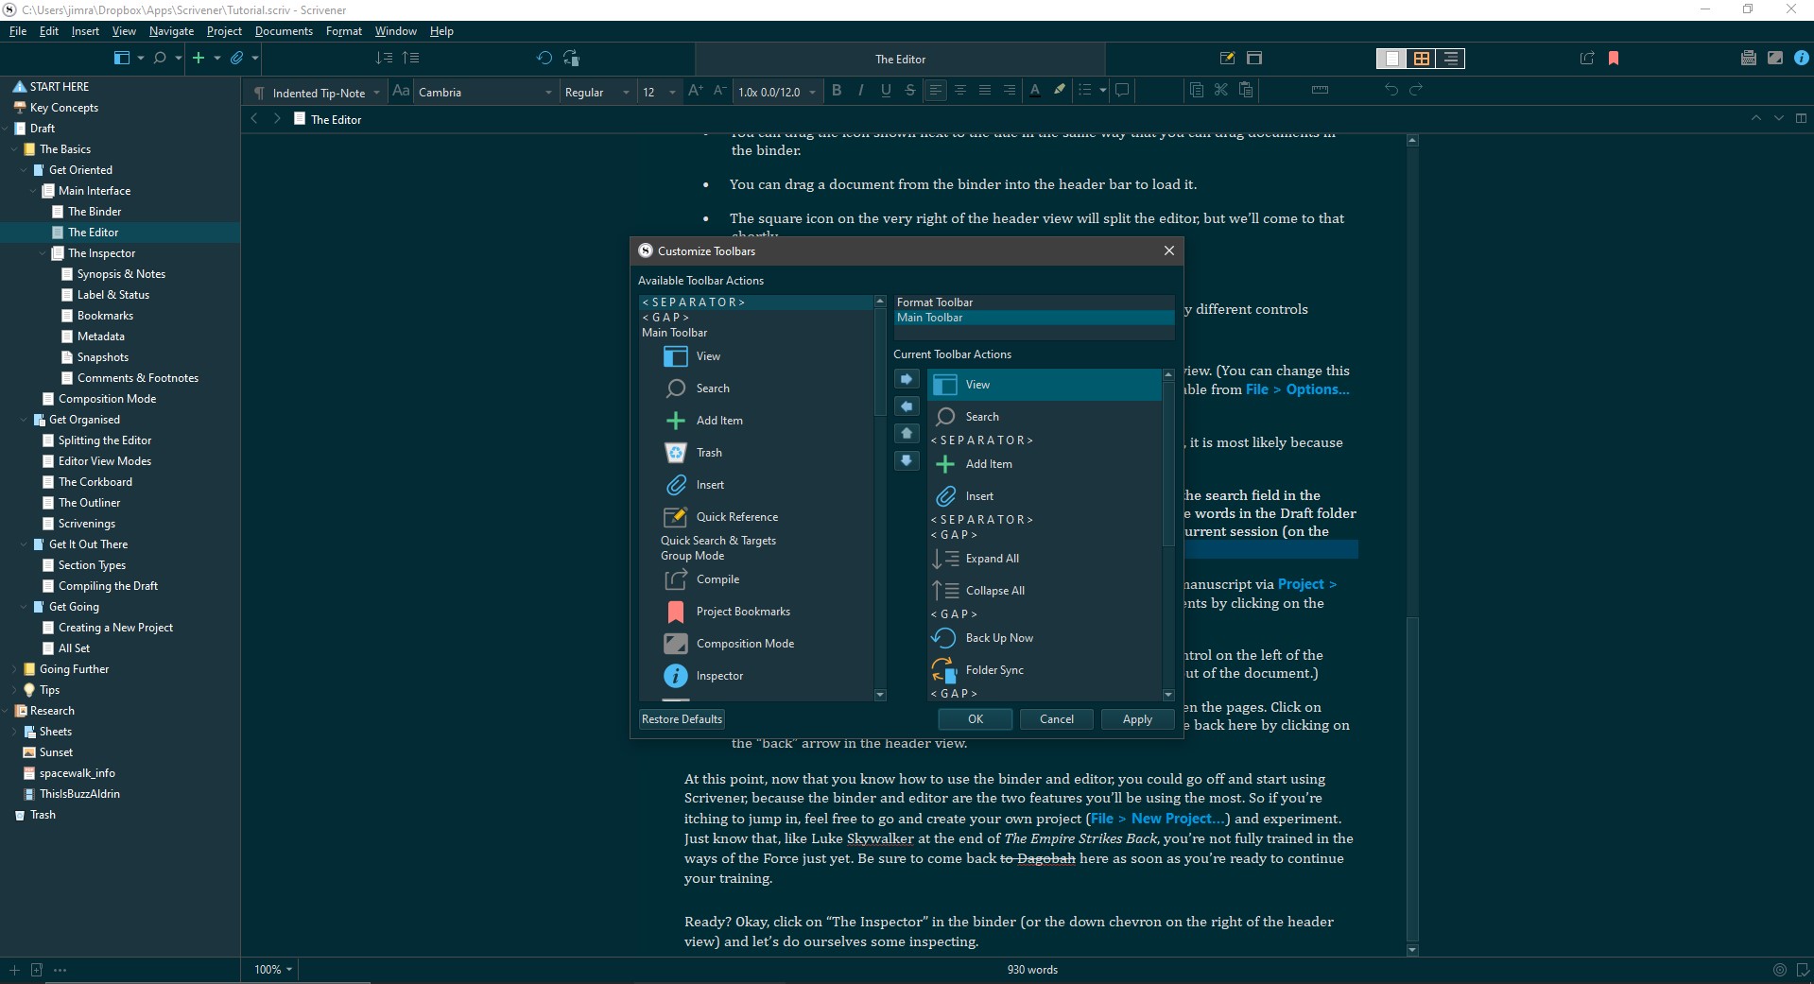The height and width of the screenshot is (984, 1814).
Task: Open the 100% zoom dropdown in footer
Action: [x=273, y=970]
